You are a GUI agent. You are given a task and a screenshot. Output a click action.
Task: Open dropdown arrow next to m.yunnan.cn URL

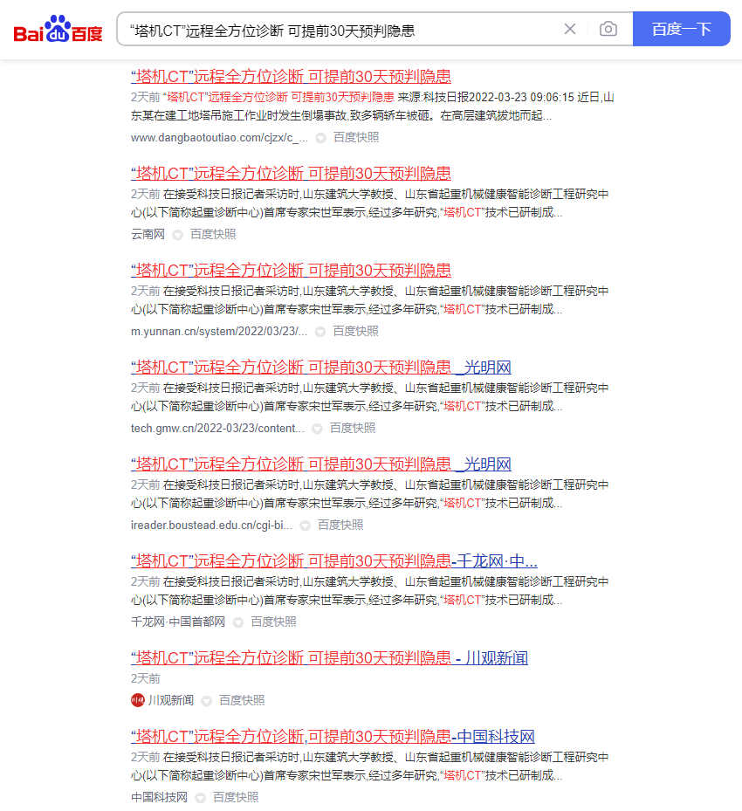click(x=320, y=332)
